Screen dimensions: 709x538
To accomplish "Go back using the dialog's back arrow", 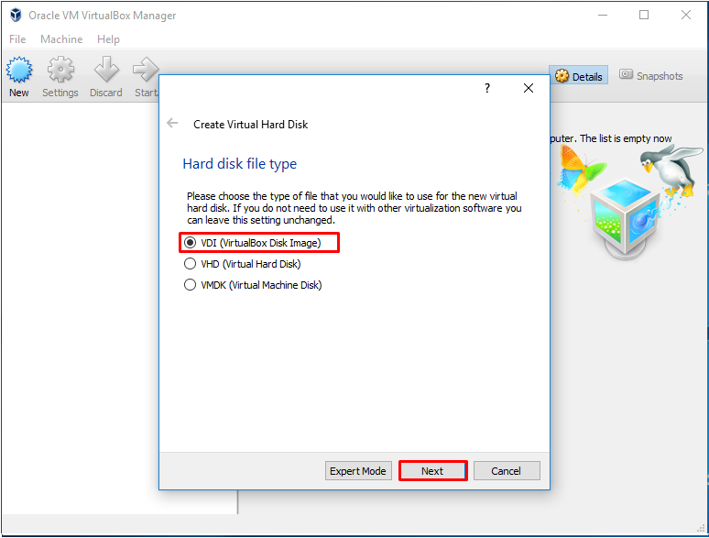I will click(172, 123).
